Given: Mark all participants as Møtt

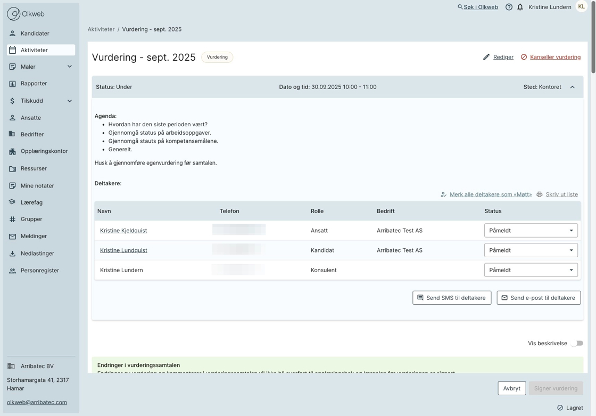Looking at the screenshot, I should 490,194.
